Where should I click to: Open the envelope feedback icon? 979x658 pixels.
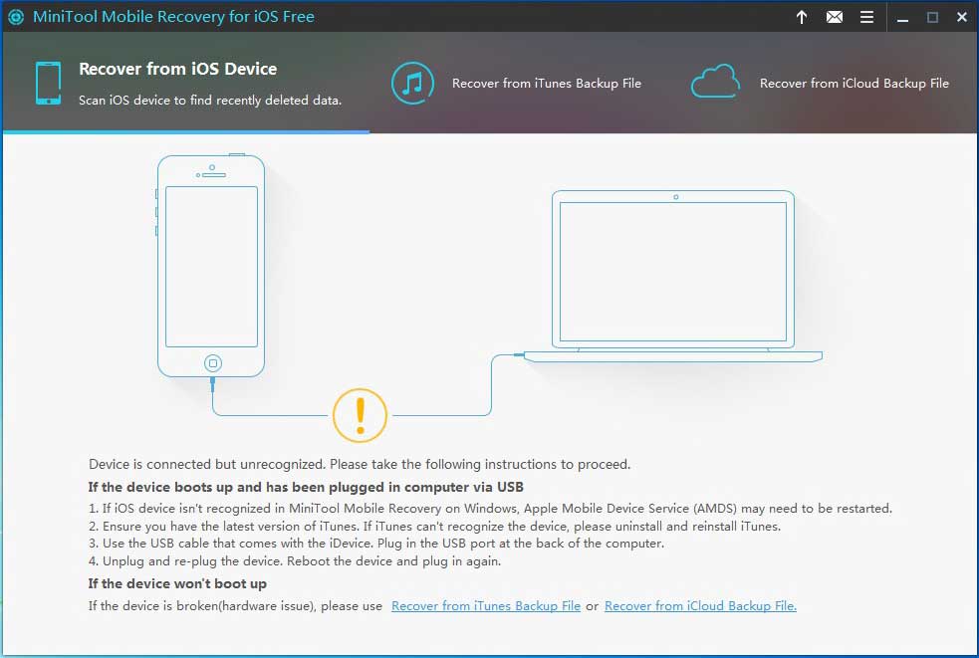[x=835, y=17]
